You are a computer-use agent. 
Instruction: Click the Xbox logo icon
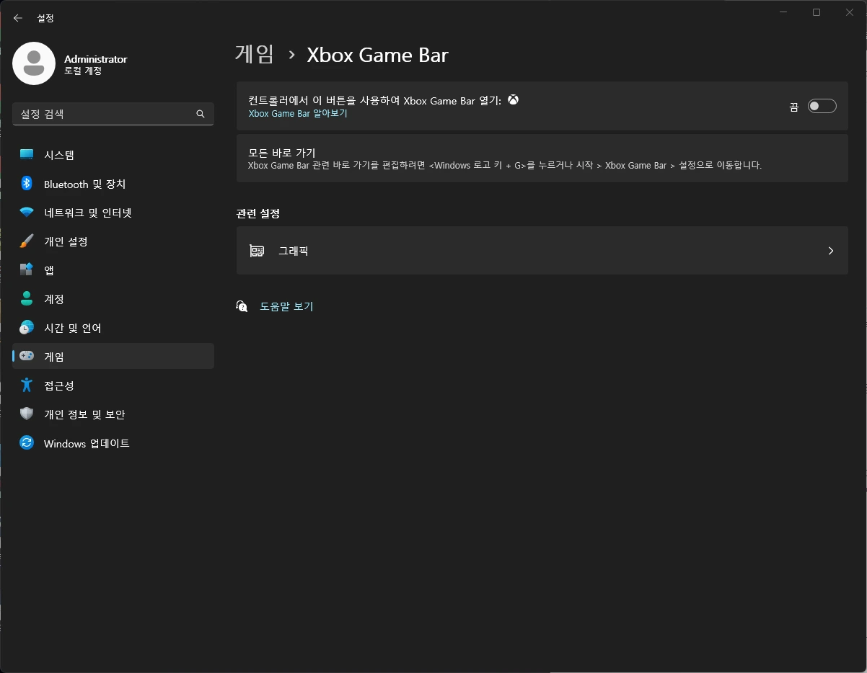tap(513, 100)
